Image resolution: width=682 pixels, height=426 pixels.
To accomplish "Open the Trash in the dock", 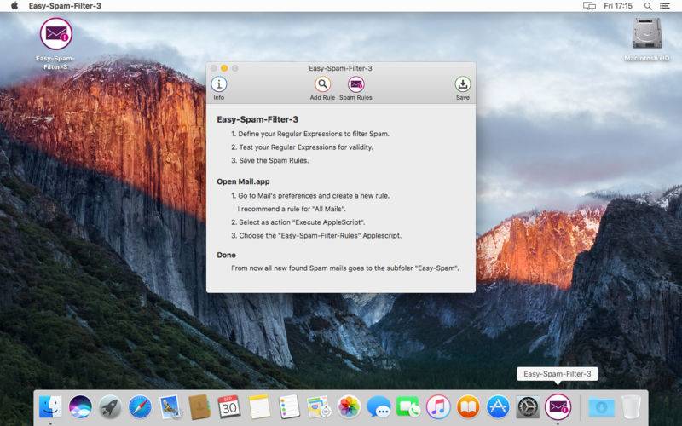I will (631, 407).
